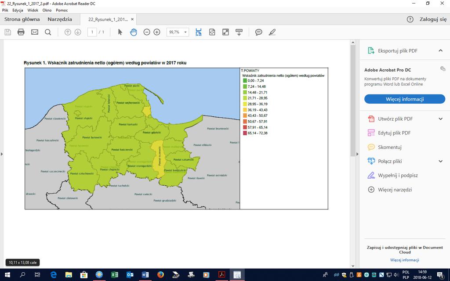Click the Więcej informacji blue button
This screenshot has height=281, width=450.
coord(405,99)
